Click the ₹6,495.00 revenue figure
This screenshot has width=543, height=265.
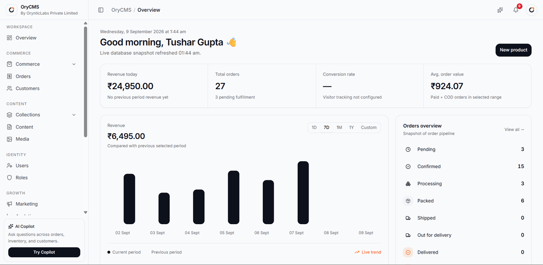[x=126, y=136]
